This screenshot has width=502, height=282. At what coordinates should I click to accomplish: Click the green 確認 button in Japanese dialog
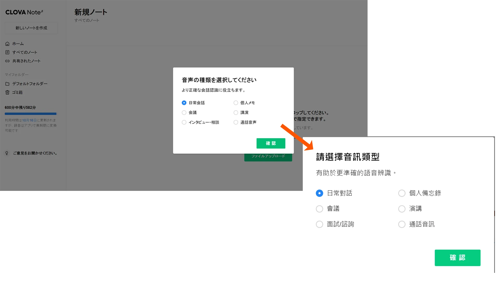(271, 143)
